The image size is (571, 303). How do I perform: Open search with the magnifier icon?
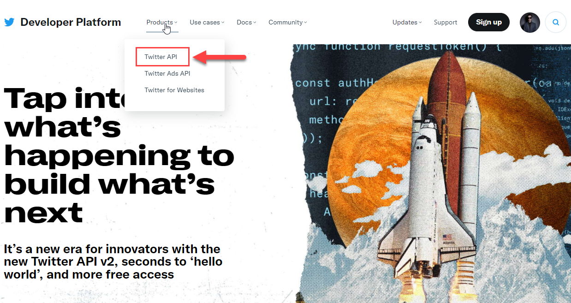tap(556, 22)
